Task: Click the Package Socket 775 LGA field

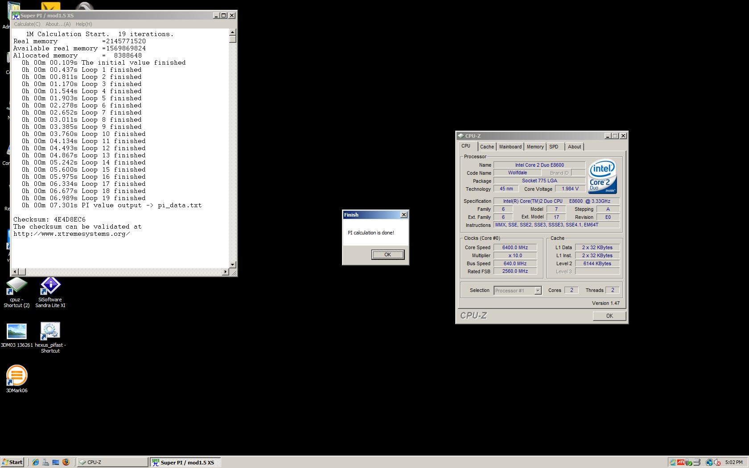Action: (539, 181)
